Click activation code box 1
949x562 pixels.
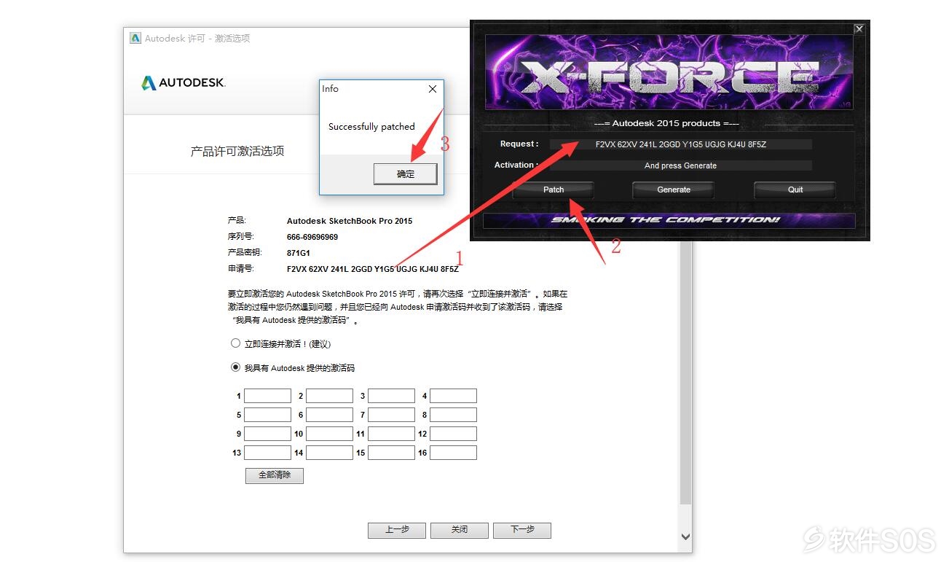(267, 396)
